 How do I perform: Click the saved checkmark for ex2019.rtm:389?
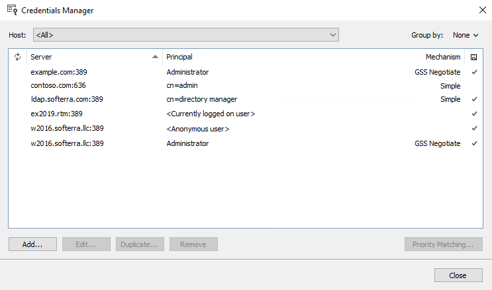pos(474,114)
